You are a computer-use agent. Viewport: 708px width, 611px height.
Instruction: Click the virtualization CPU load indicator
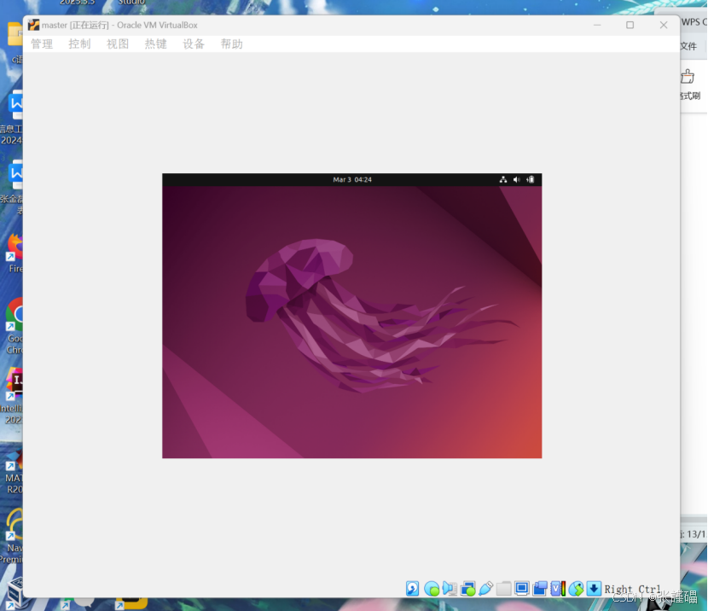tap(558, 589)
